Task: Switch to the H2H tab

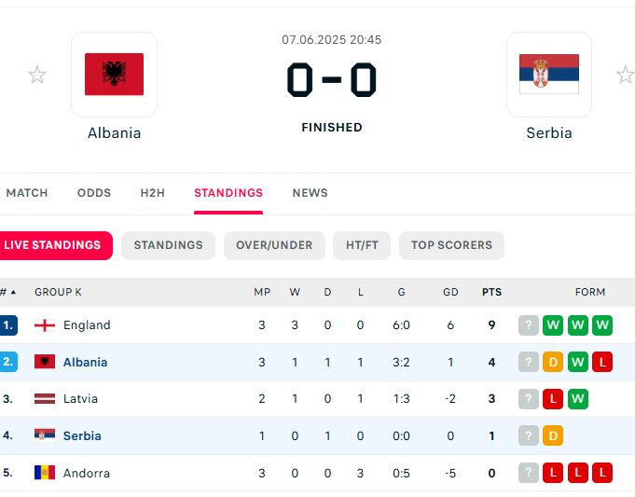Action: (x=153, y=193)
